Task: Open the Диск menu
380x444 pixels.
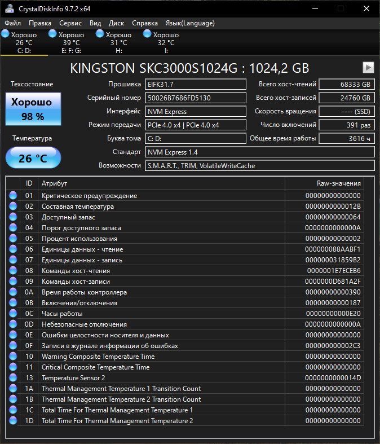Action: (116, 23)
